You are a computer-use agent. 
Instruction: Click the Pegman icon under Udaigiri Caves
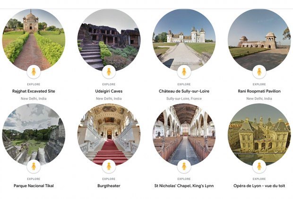click(x=109, y=72)
